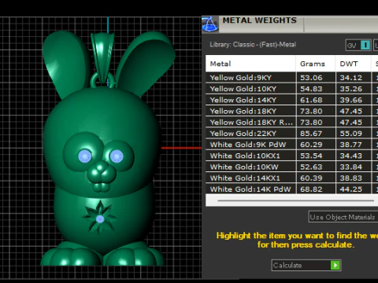Image resolution: width=378 pixels, height=283 pixels.
Task: Click the 34.12 DWT cell
Action: [x=354, y=78]
